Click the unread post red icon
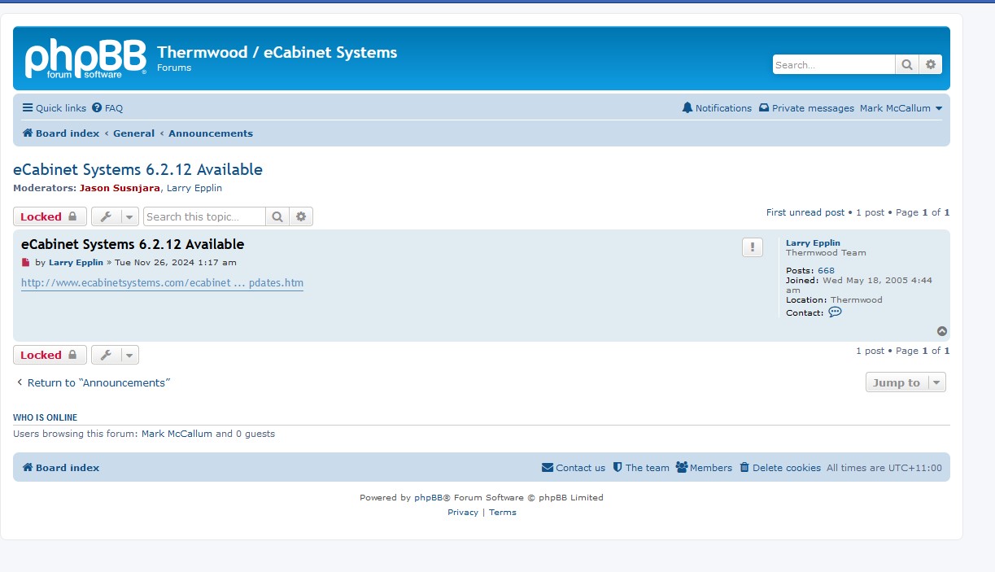 (25, 263)
